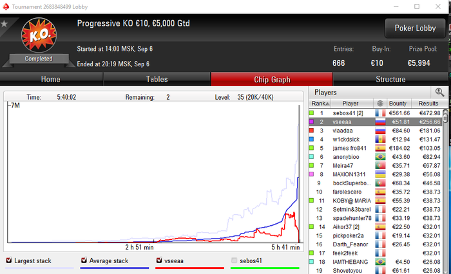Uncheck the Average stack checkbox

(84, 260)
